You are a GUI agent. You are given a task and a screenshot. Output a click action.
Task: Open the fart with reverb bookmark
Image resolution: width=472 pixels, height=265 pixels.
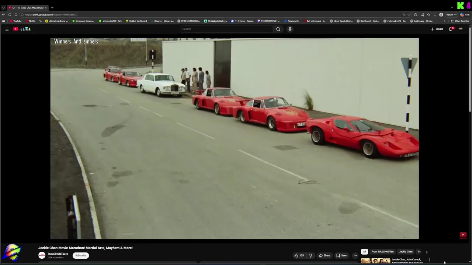tap(314, 21)
